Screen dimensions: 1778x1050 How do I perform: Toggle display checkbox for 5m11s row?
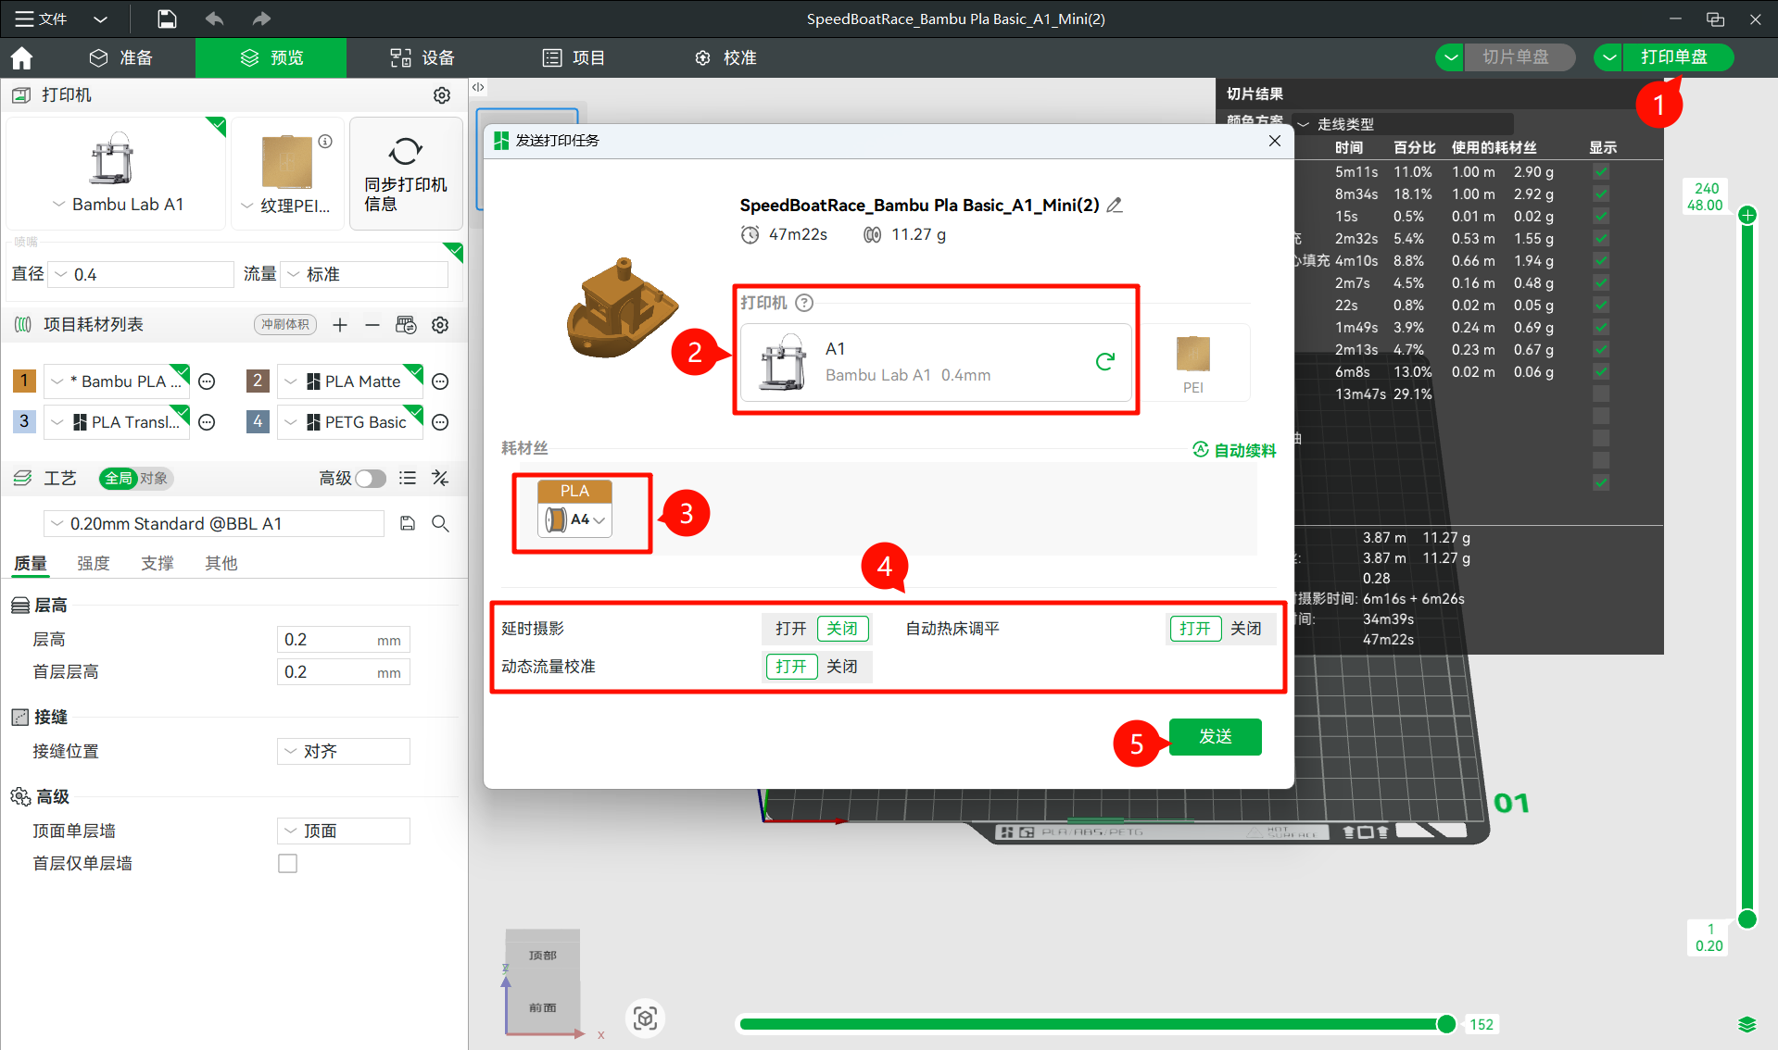pyautogui.click(x=1601, y=172)
